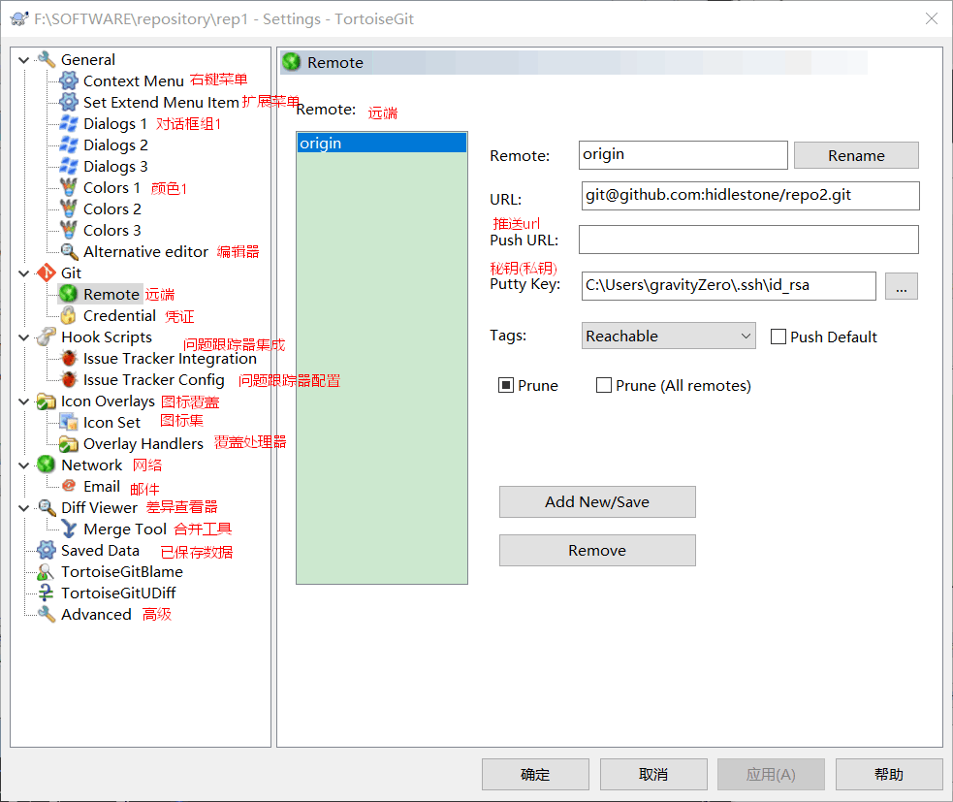Click the TortoiseGitUDiff icon
Screen dimensions: 953x802
pos(47,593)
